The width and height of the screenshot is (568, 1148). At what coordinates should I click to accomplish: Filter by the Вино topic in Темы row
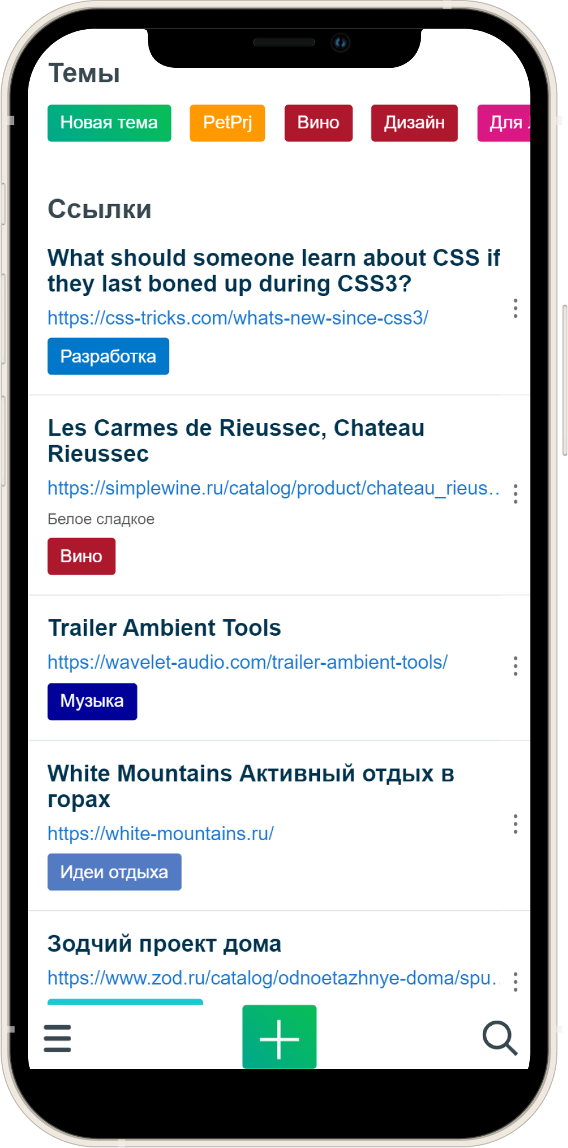click(318, 123)
